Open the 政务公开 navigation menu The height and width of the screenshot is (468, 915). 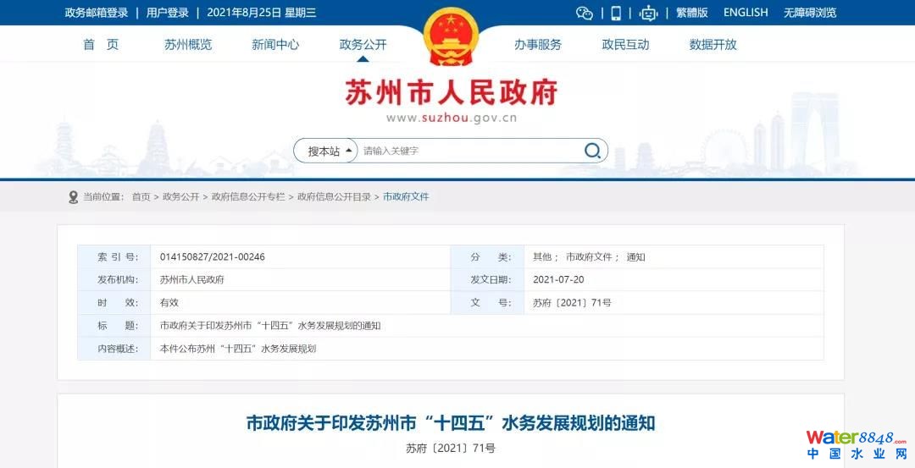pos(363,44)
